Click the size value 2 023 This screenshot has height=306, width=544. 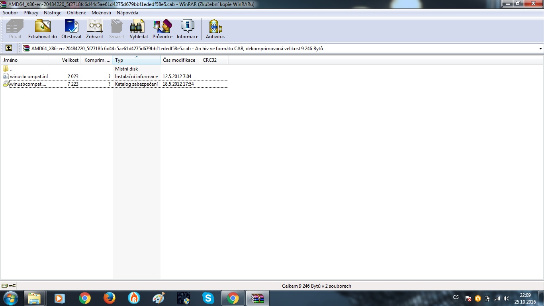[x=73, y=76]
